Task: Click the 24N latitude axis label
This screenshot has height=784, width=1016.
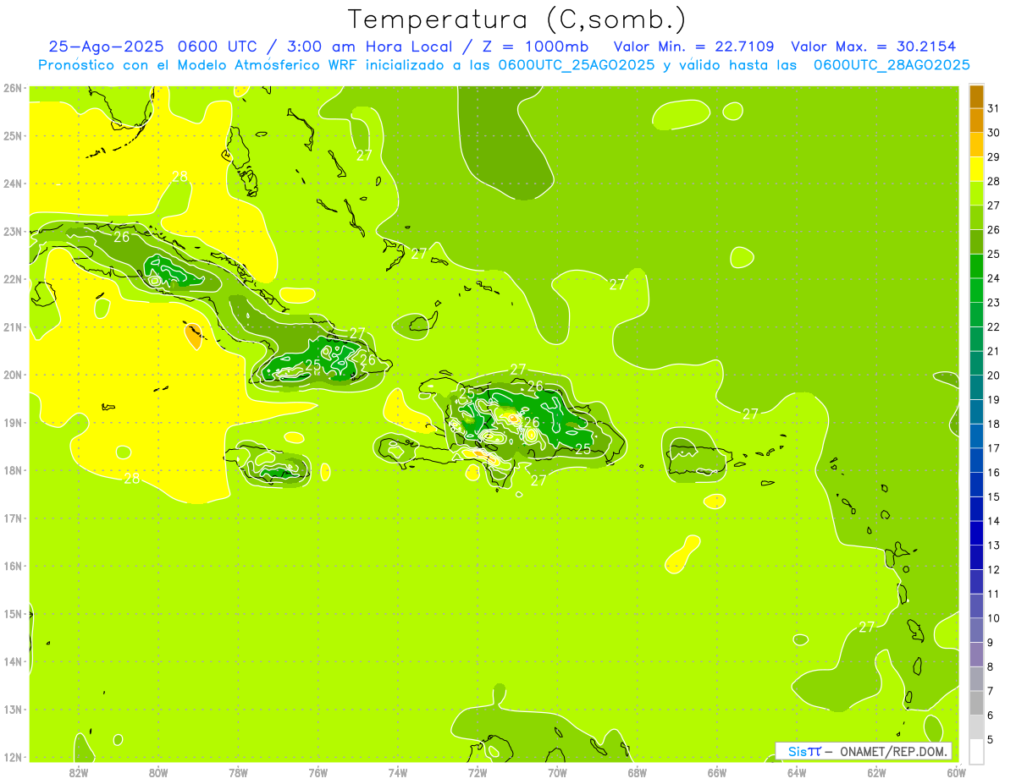Action: tap(13, 184)
